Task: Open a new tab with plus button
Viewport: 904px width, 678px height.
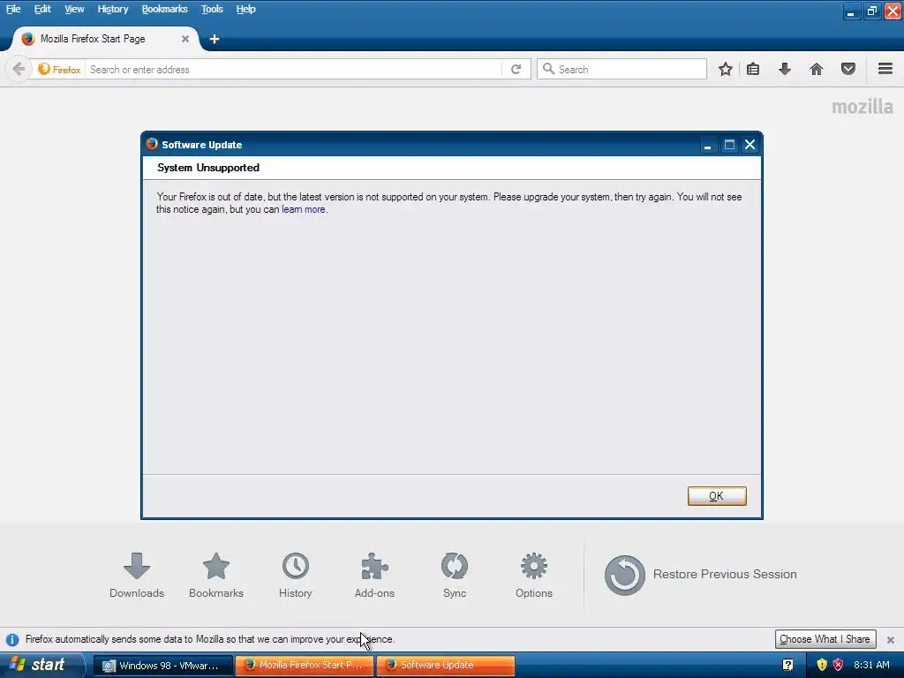Action: point(215,39)
